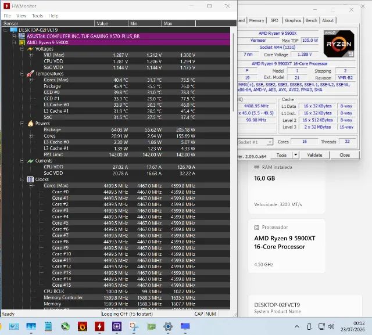This screenshot has height=335, width=372.
Task: Click the Currents waveform icon
Action: [x=30, y=161]
